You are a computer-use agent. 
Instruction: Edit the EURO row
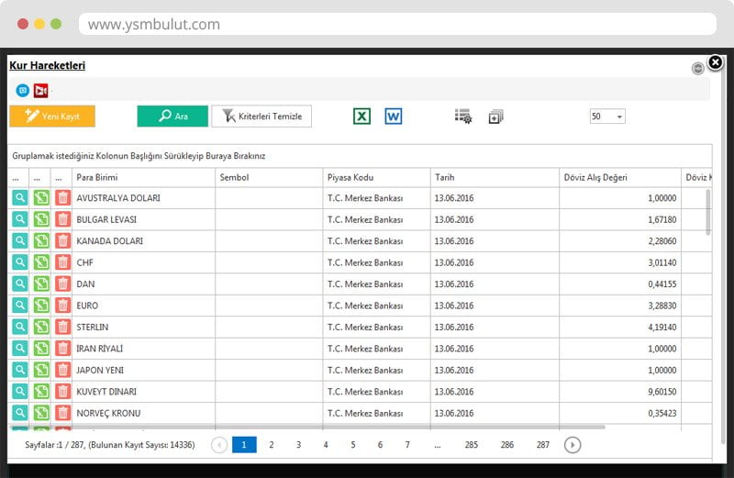(41, 306)
